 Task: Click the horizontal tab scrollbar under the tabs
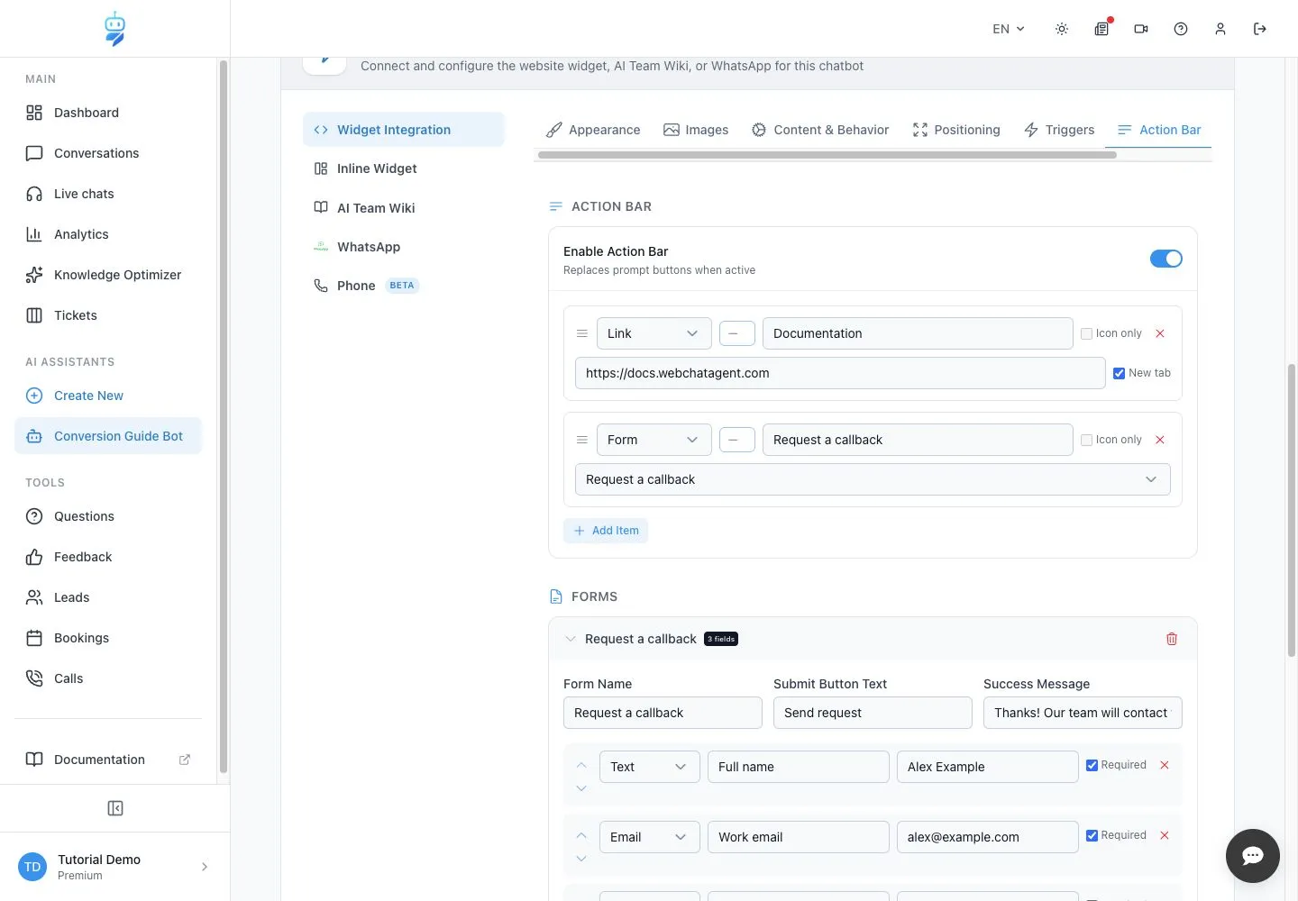coord(827,155)
